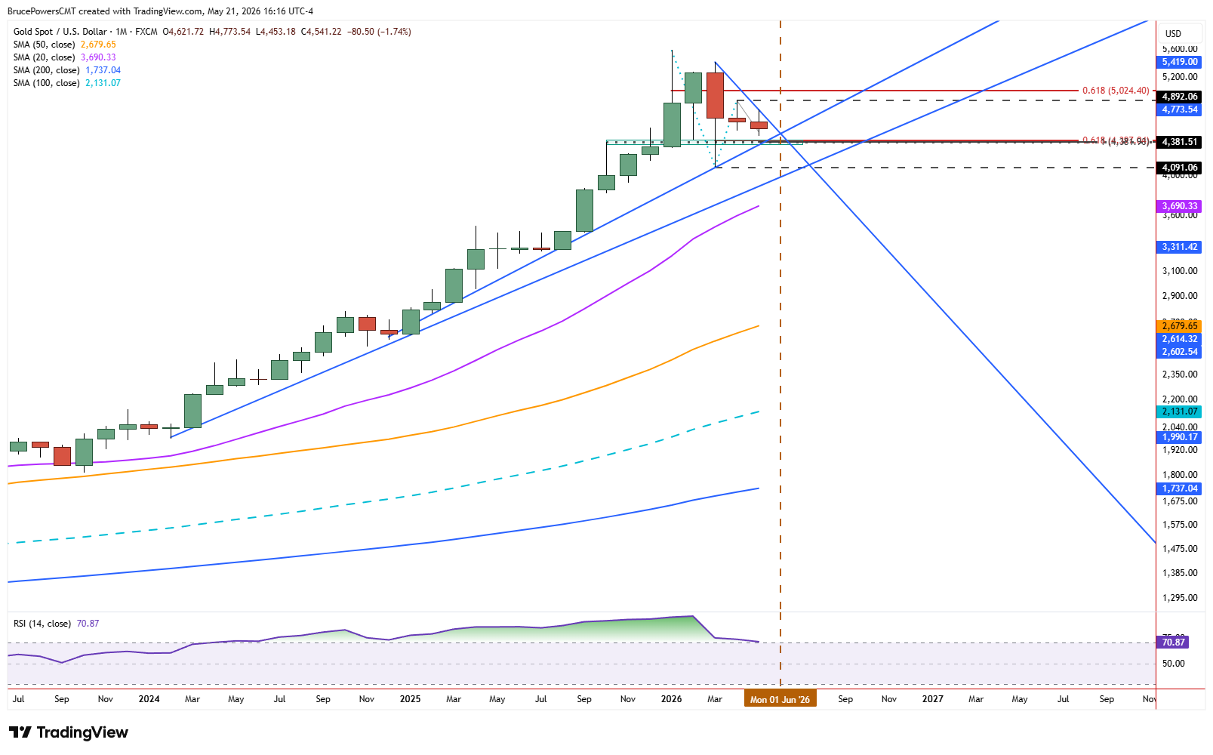Click the Mon 01 Jun '26 date marker
Image resolution: width=1213 pixels, height=755 pixels.
click(x=780, y=699)
